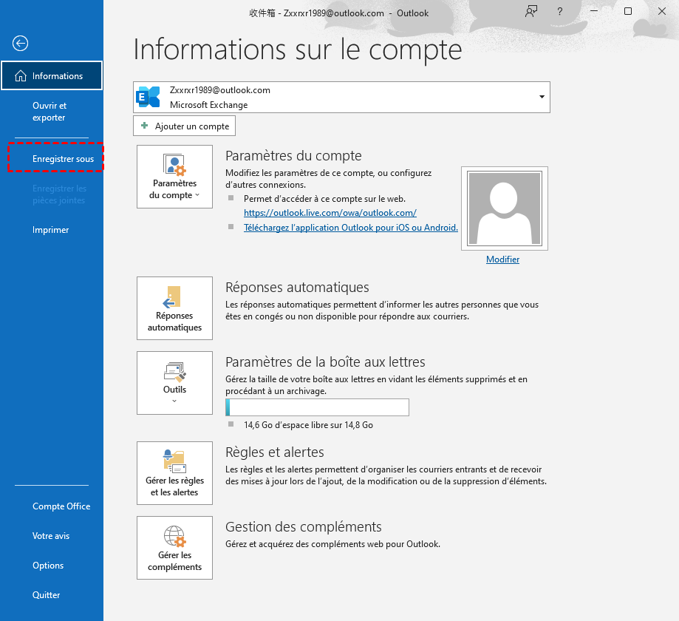The width and height of the screenshot is (679, 621).
Task: Click the Gérer les compléments globe icon
Action: (175, 536)
